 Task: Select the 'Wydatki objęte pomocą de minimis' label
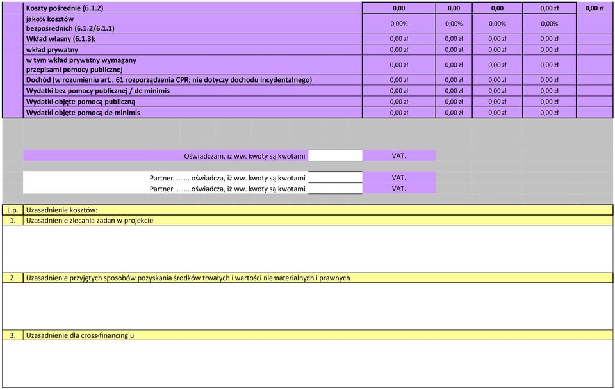[x=83, y=113]
